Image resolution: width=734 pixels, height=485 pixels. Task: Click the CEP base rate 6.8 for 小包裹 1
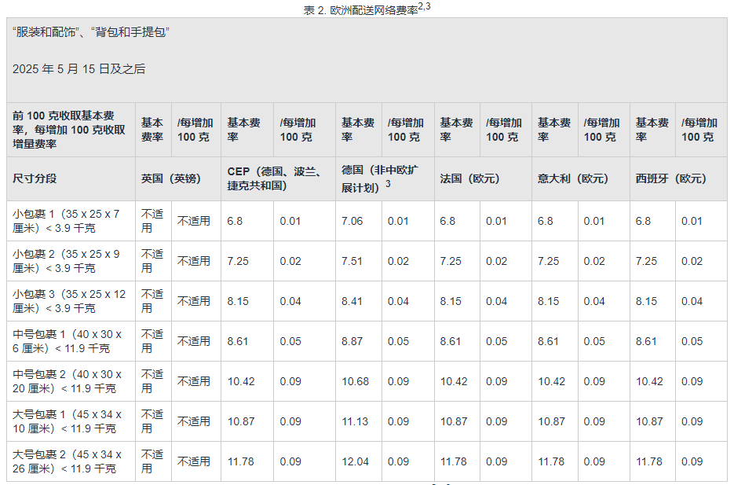pyautogui.click(x=235, y=221)
